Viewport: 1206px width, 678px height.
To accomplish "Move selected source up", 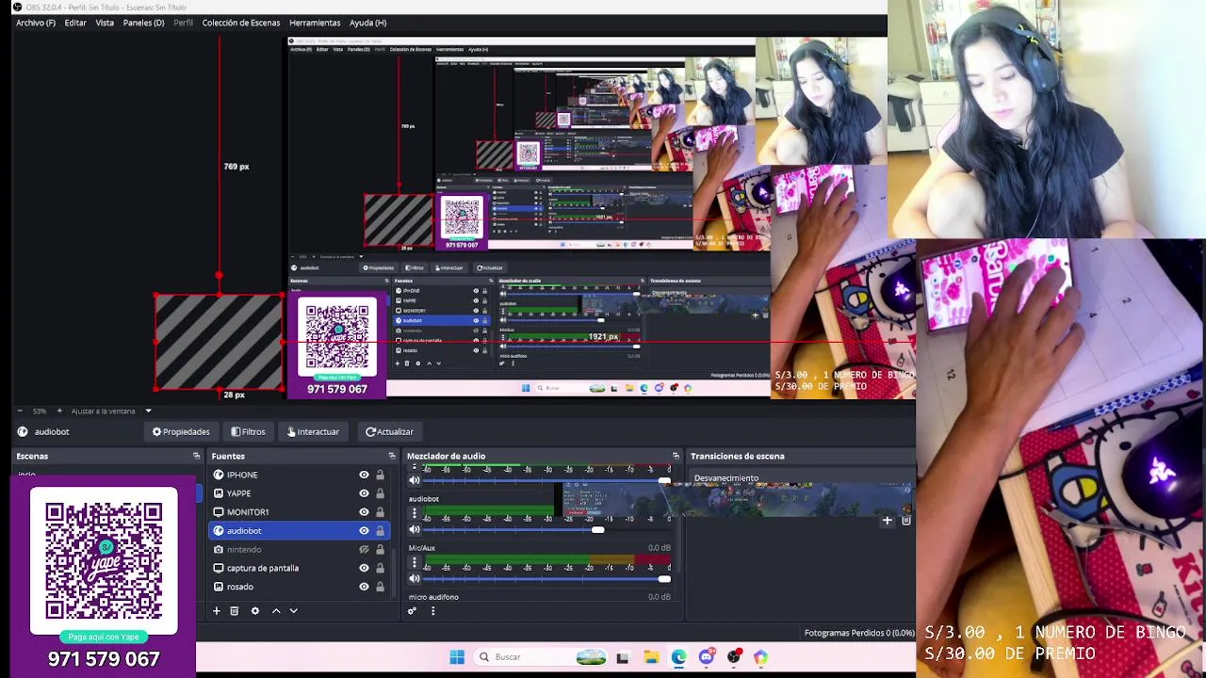I will [276, 611].
